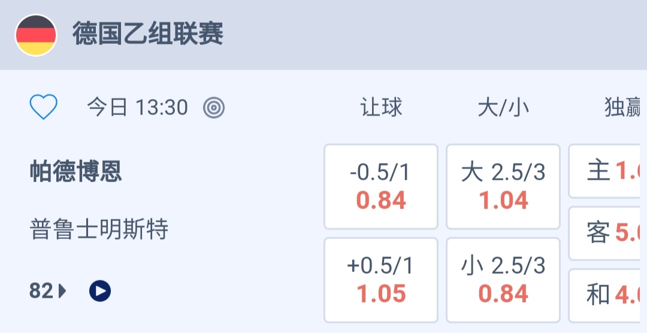
Task: Open the number 82 markets count
Action: tap(41, 291)
